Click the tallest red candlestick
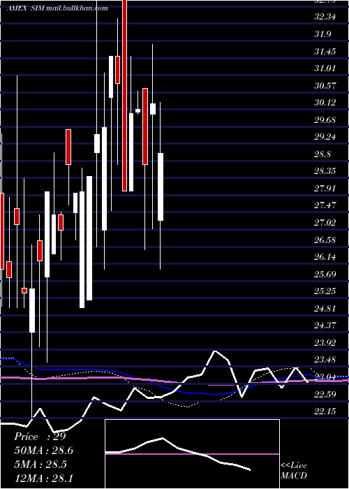The height and width of the screenshot is (489, 349). [x=125, y=95]
